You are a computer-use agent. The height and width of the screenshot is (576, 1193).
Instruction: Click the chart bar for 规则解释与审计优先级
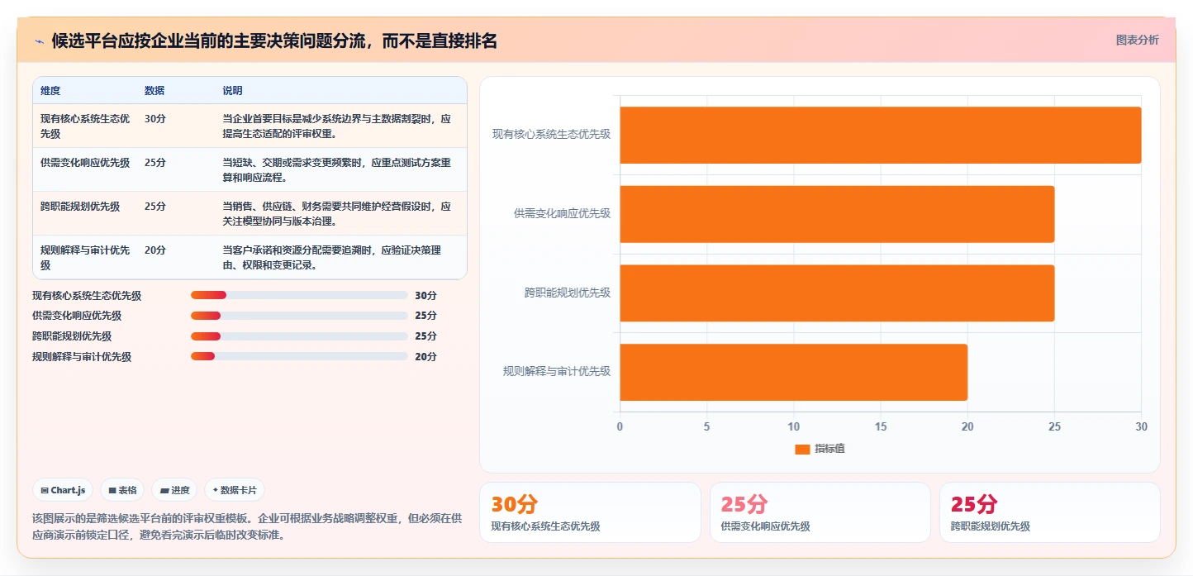click(x=794, y=372)
